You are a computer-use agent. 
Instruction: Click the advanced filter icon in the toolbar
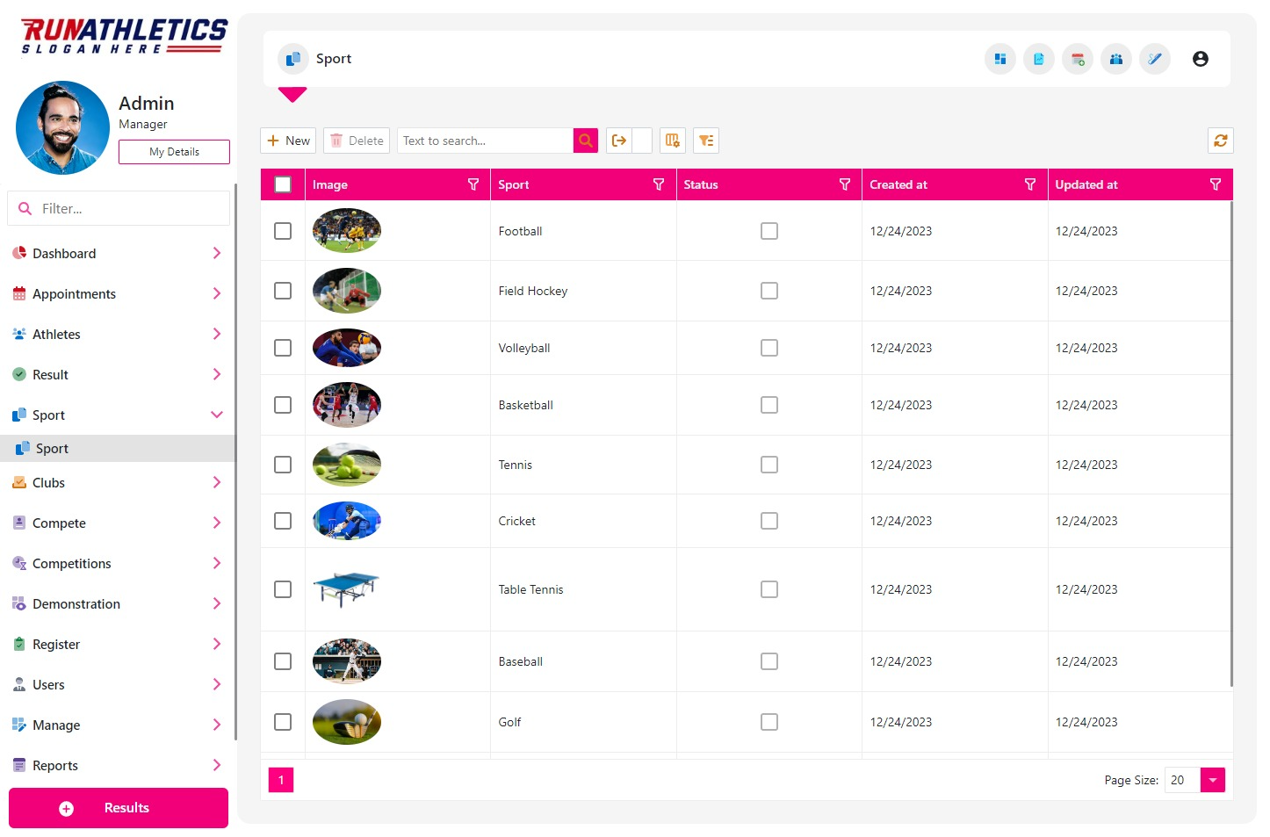[706, 141]
